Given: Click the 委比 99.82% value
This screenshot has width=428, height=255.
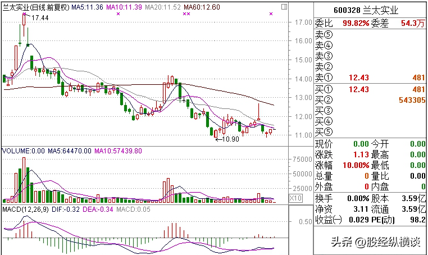Looking at the screenshot, I should [356, 23].
